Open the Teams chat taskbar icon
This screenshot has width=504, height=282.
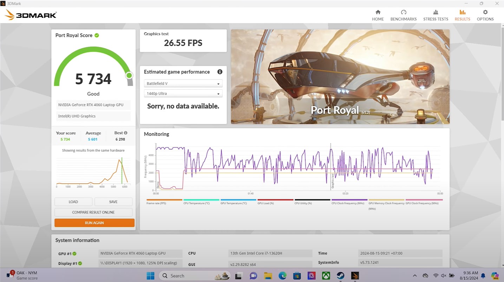tap(253, 276)
